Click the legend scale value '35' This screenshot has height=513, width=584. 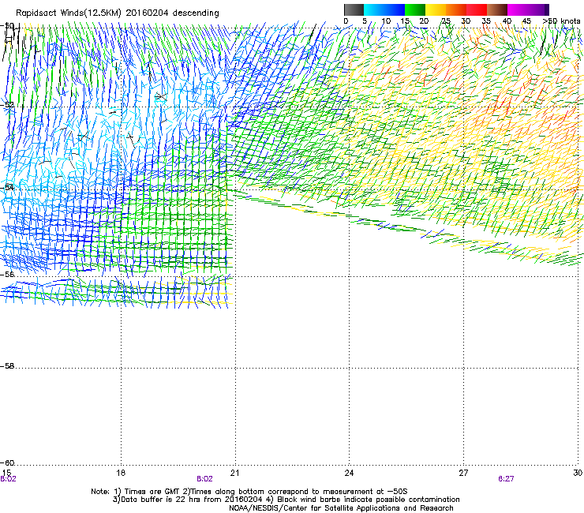[486, 21]
